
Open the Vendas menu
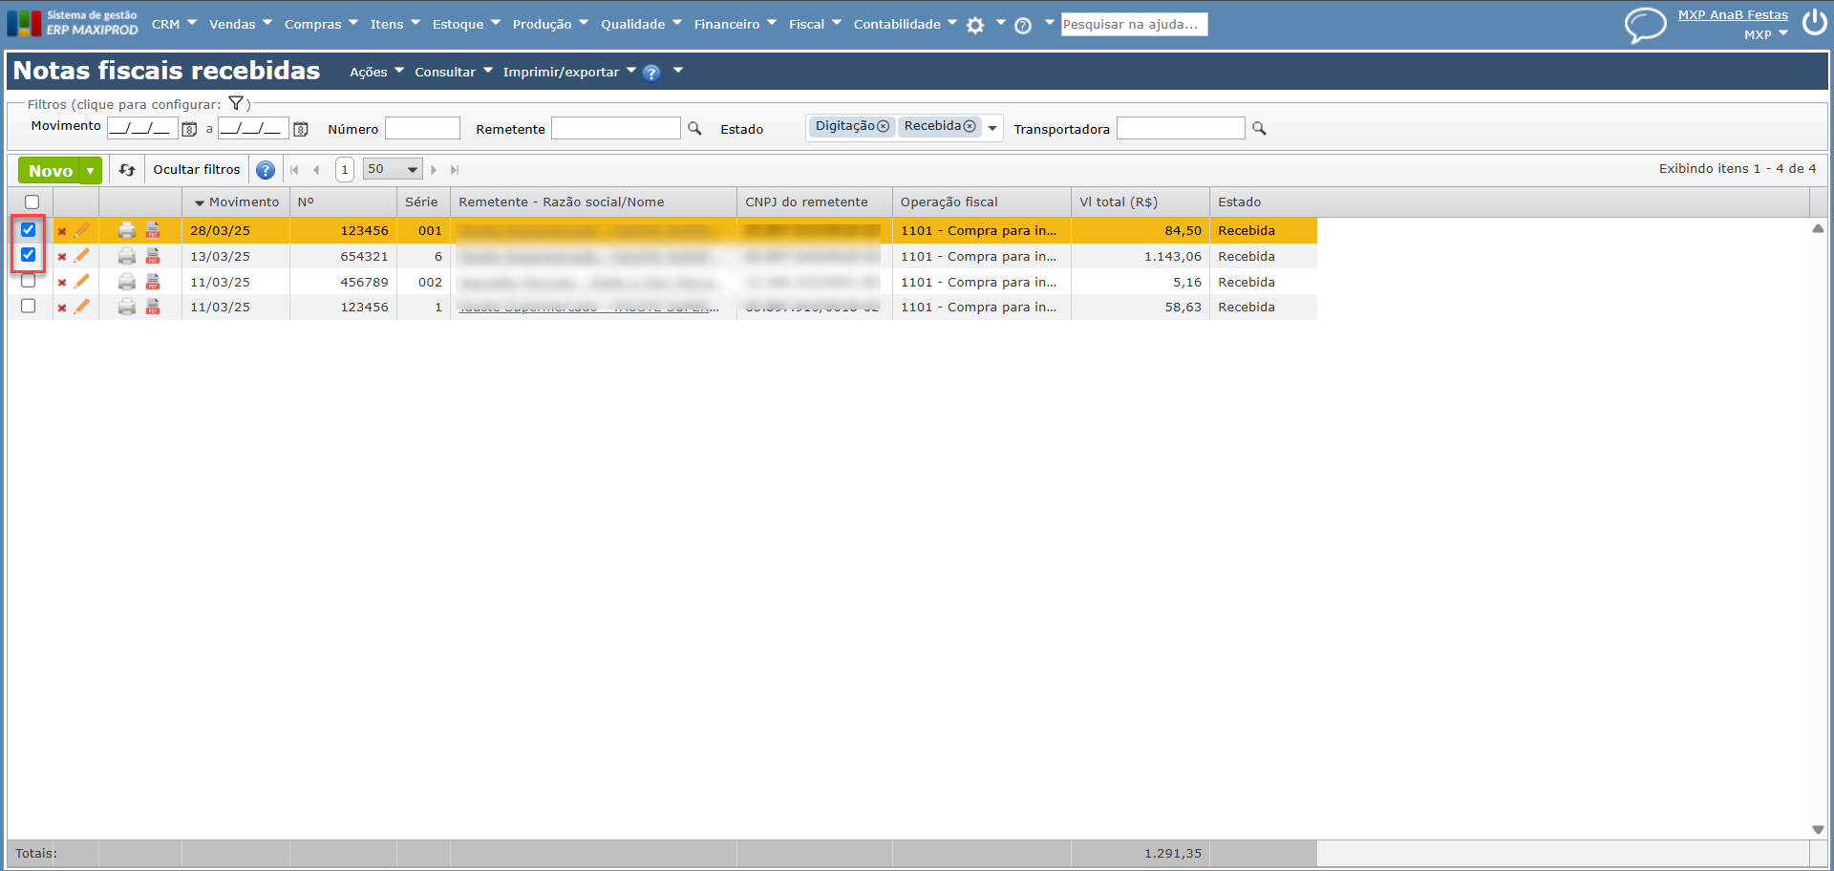(241, 24)
